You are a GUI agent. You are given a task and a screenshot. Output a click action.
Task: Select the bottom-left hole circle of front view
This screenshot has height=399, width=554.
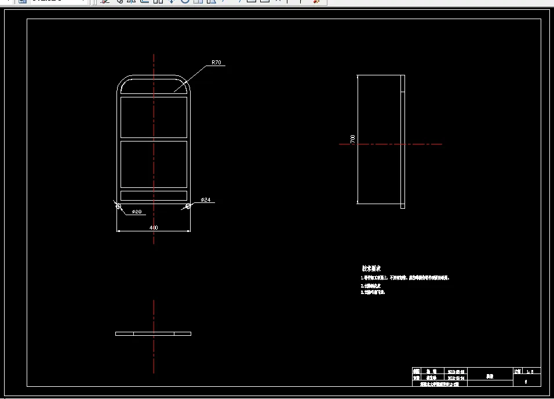(x=119, y=206)
